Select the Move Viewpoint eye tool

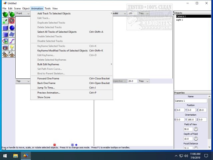[x=5, y=54]
